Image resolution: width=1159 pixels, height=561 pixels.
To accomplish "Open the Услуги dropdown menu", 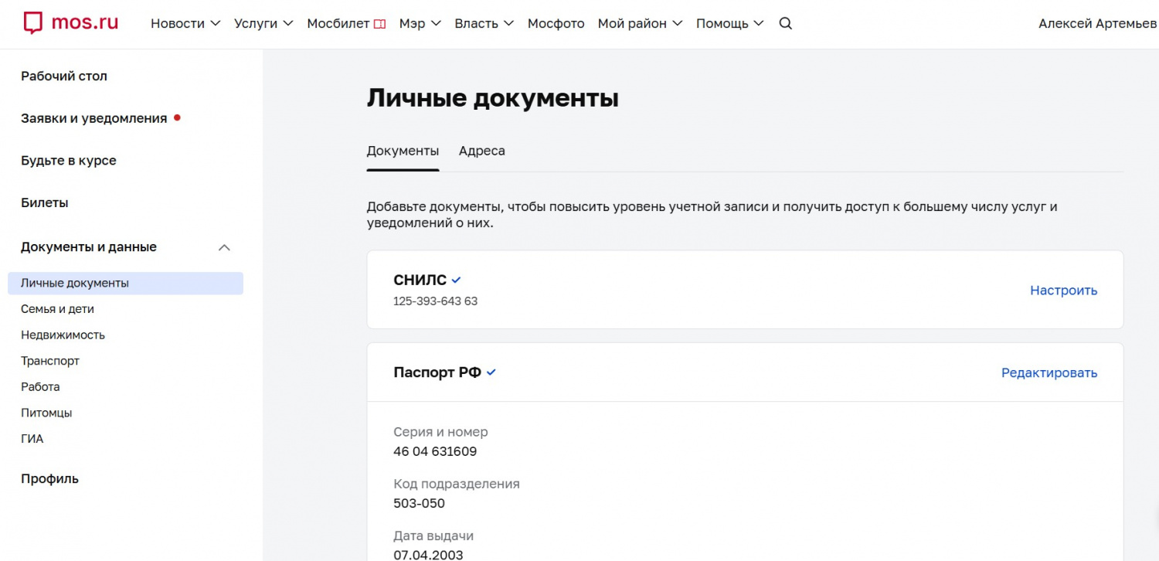I will pyautogui.click(x=263, y=23).
